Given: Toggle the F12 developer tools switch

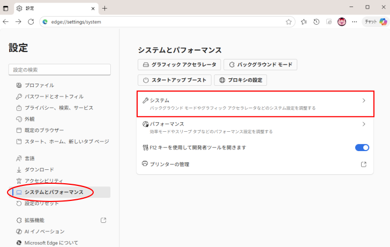Looking at the screenshot, I should click(x=362, y=147).
